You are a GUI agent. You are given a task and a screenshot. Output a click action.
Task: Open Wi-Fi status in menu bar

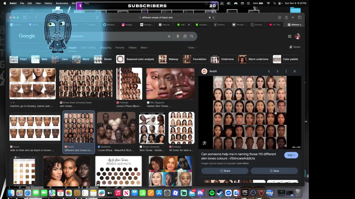268,3
